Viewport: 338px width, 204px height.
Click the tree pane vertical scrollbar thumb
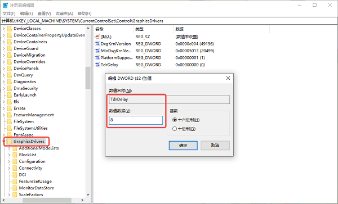88,78
